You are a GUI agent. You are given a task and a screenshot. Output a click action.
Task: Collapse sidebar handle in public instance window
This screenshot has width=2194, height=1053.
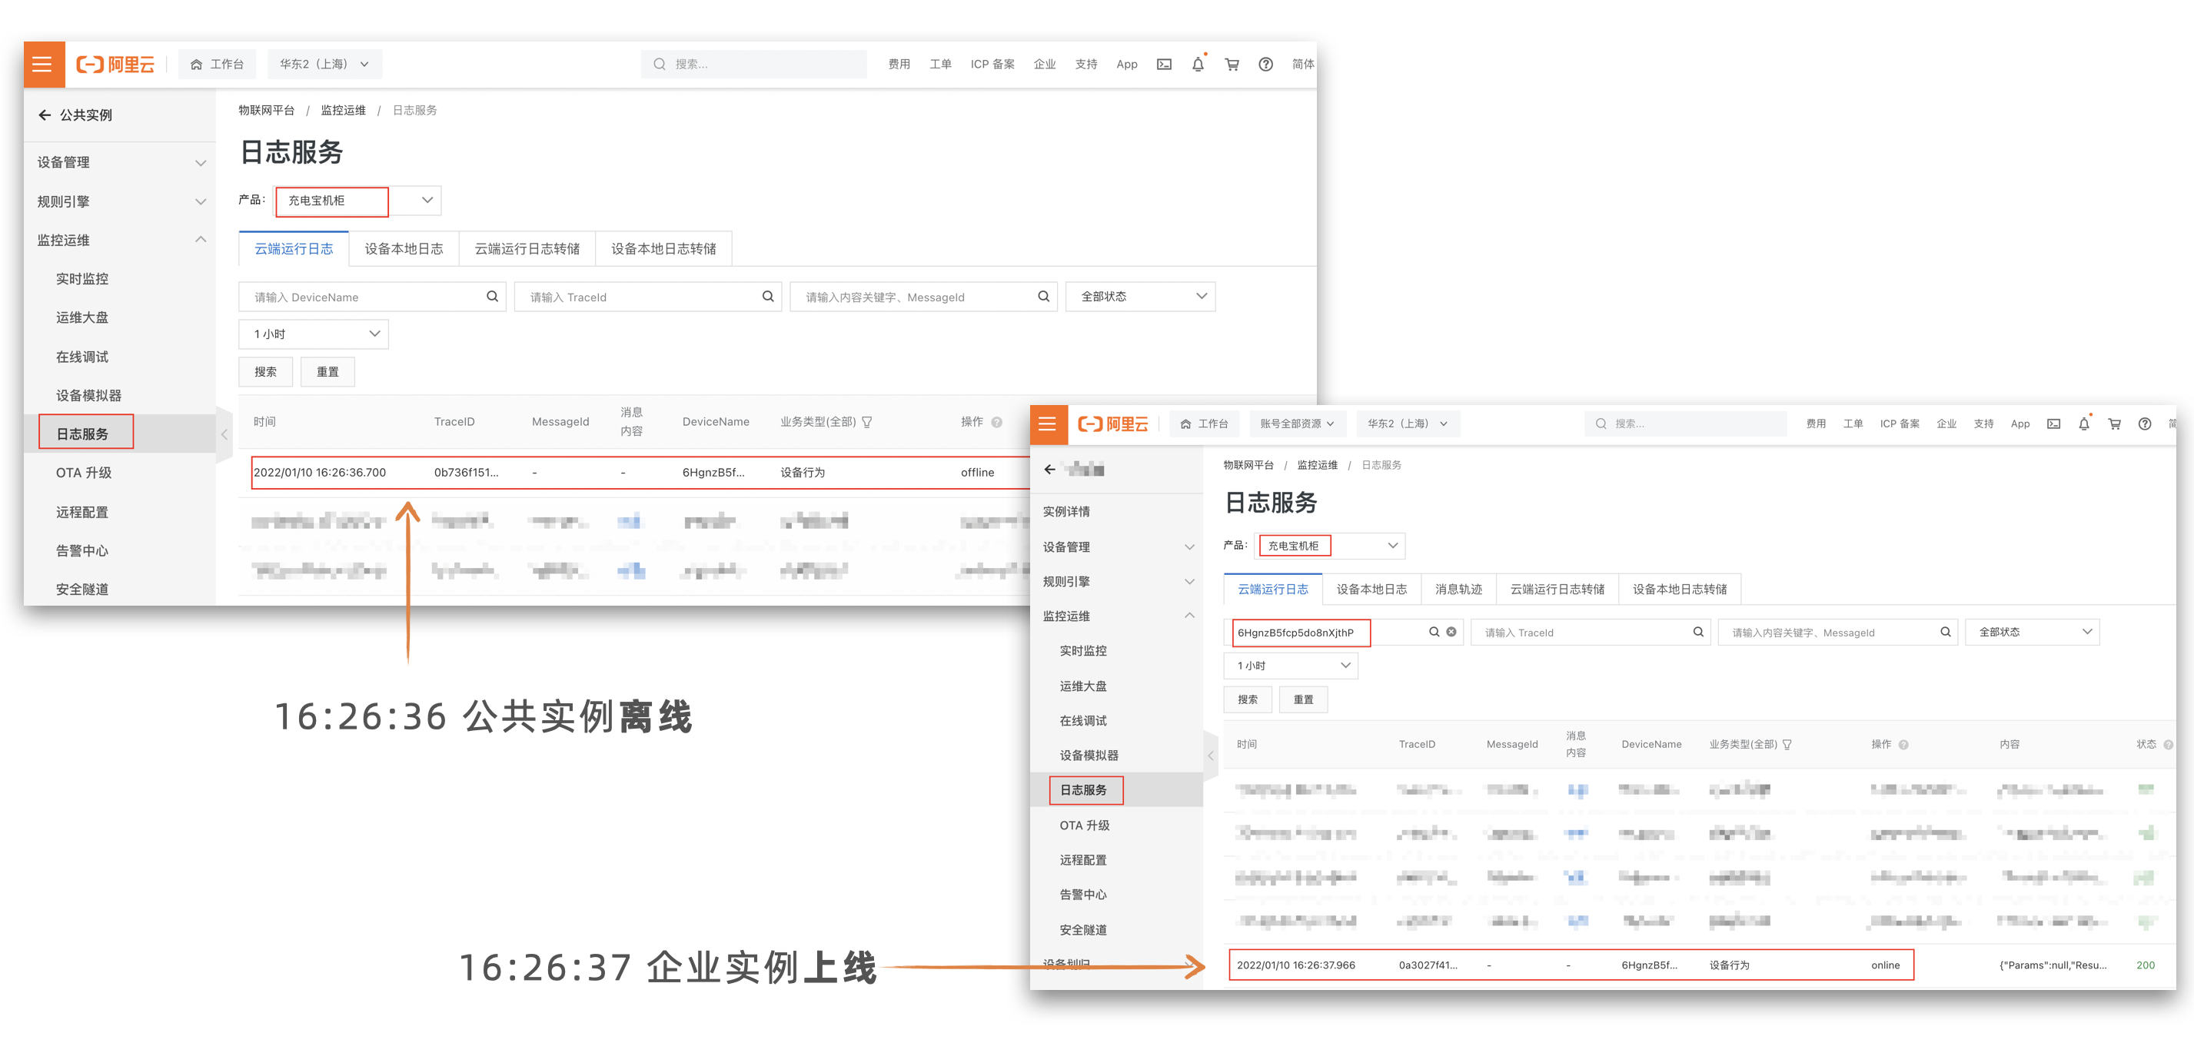pyautogui.click(x=224, y=434)
